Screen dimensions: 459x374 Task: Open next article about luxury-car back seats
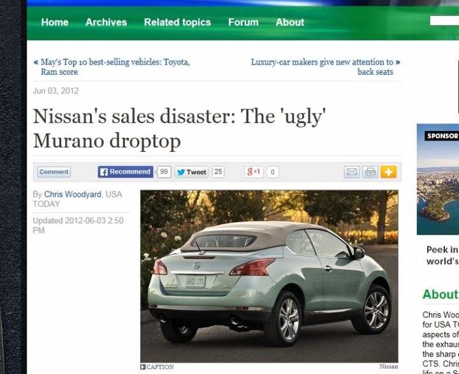point(326,67)
